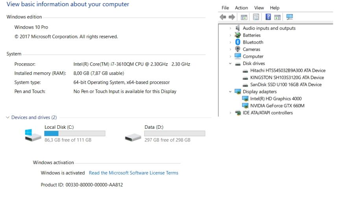Image resolution: width=362 pixels, height=203 pixels.
Task: Click the Data (D:) label
Action: point(154,127)
